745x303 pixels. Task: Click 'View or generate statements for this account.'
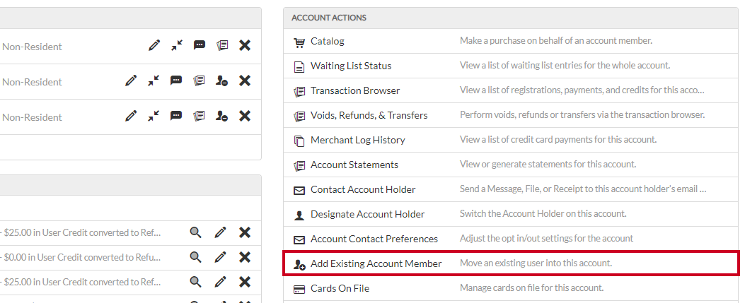tap(548, 164)
